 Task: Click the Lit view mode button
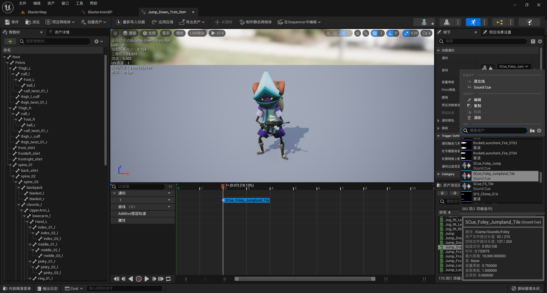coord(149,33)
